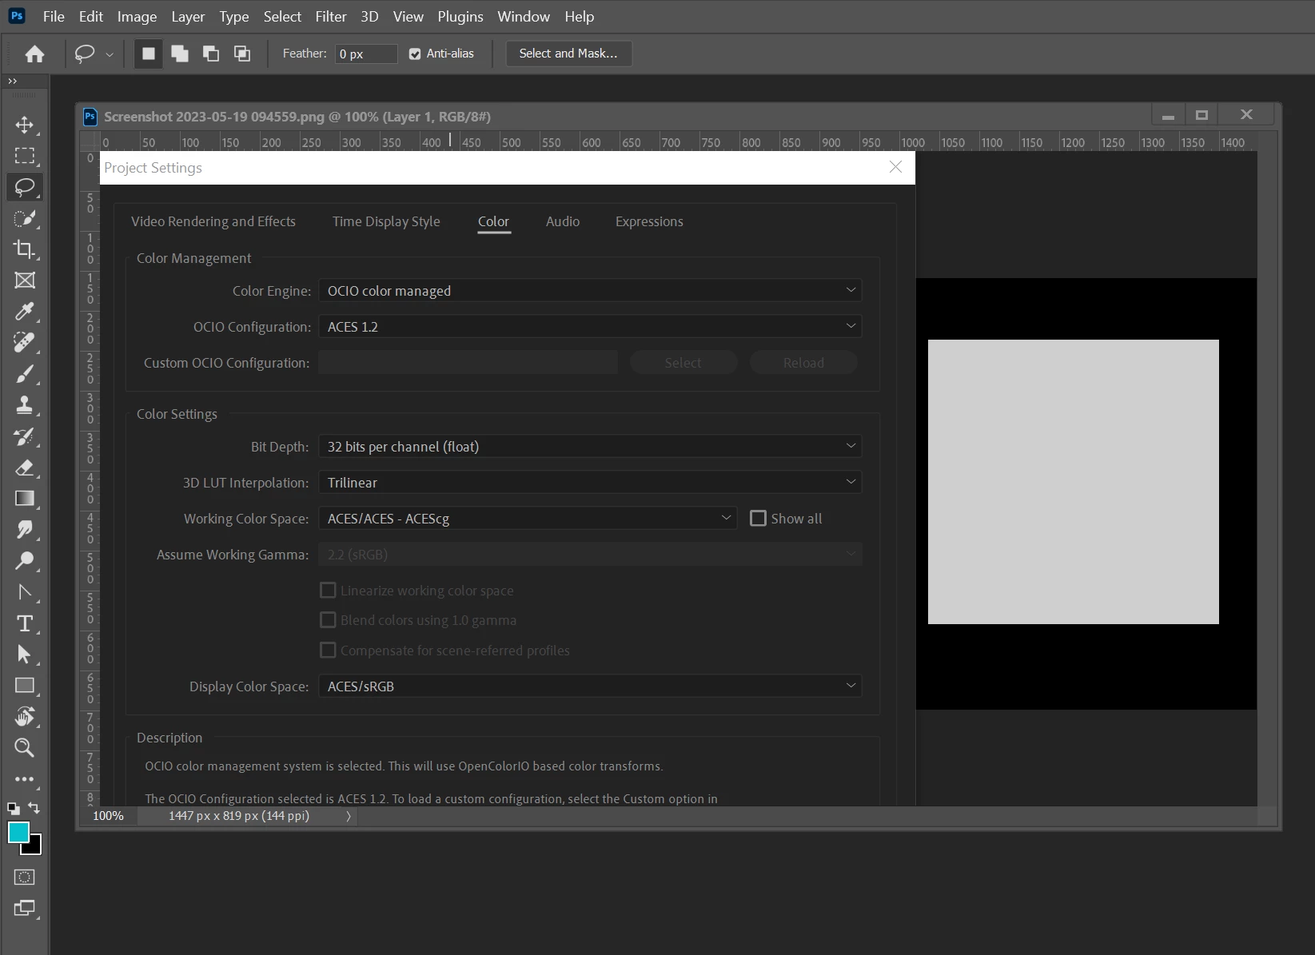
Task: Select the Brush tool
Action: point(25,374)
